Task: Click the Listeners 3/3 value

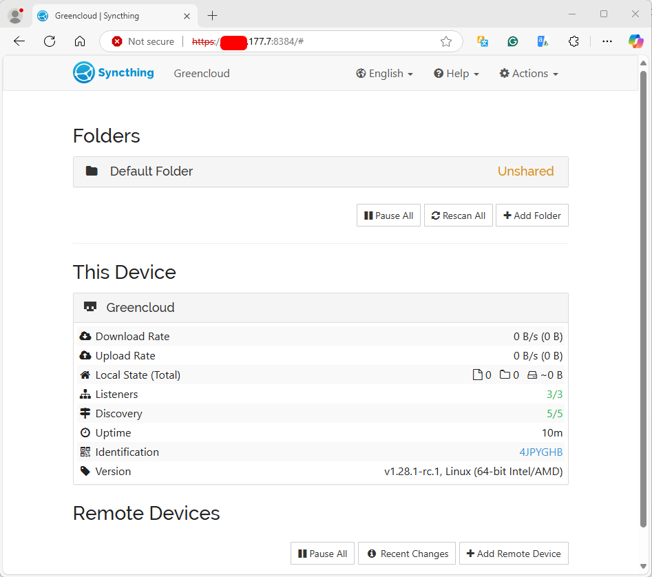Action: pyautogui.click(x=554, y=394)
